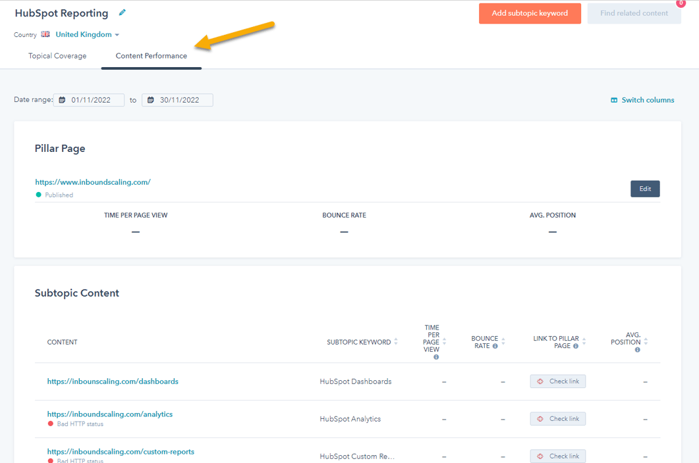This screenshot has height=463, width=699.
Task: Click Edit next to the pillar page
Action: [x=644, y=188]
